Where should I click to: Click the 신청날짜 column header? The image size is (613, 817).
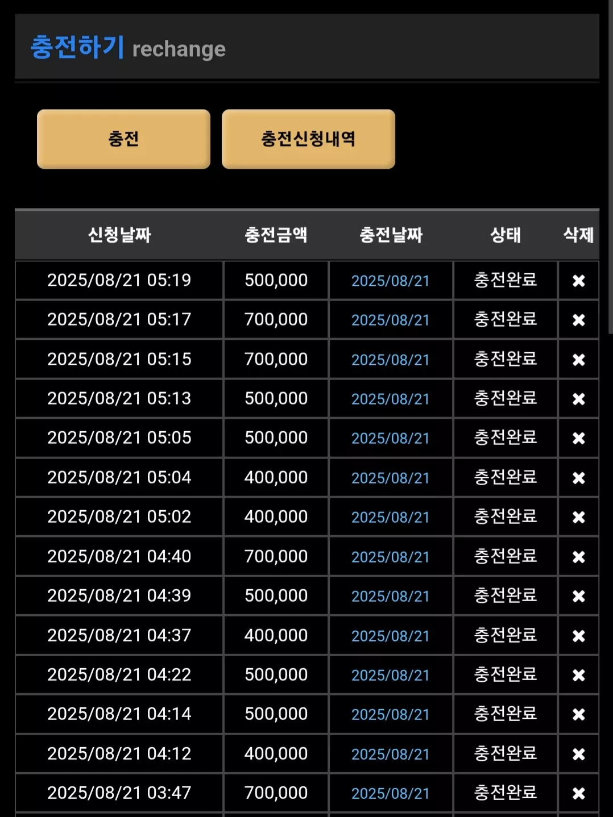119,235
